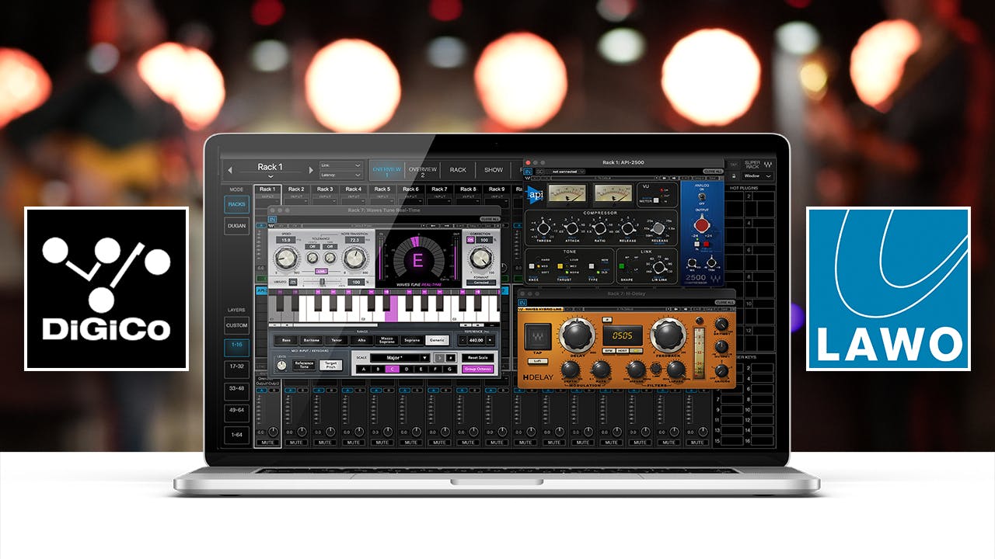Expand the Rack 1 name dropdown in the header
The width and height of the screenshot is (995, 559).
tap(271, 175)
